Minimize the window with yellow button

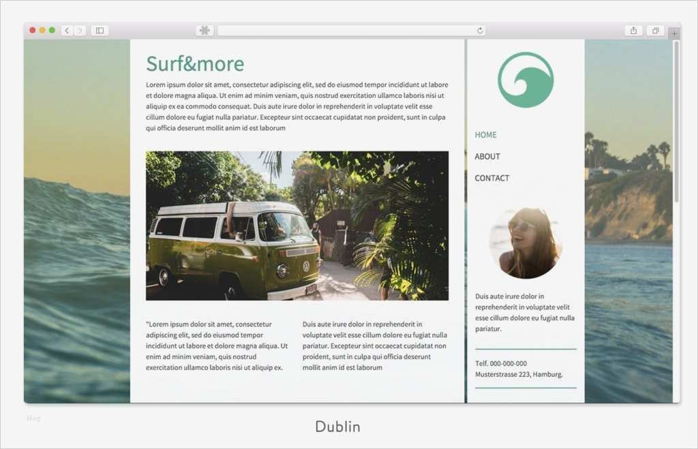click(x=42, y=30)
